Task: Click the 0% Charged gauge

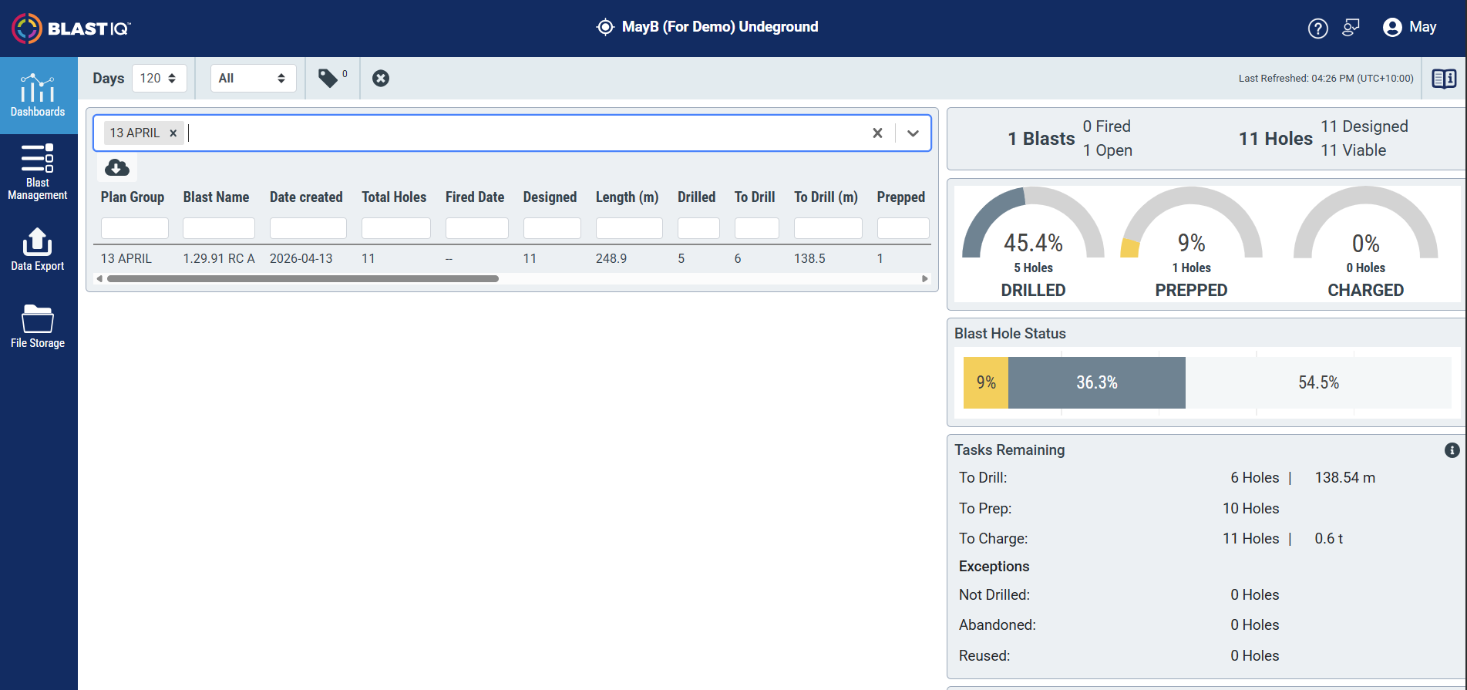Action: tap(1365, 243)
